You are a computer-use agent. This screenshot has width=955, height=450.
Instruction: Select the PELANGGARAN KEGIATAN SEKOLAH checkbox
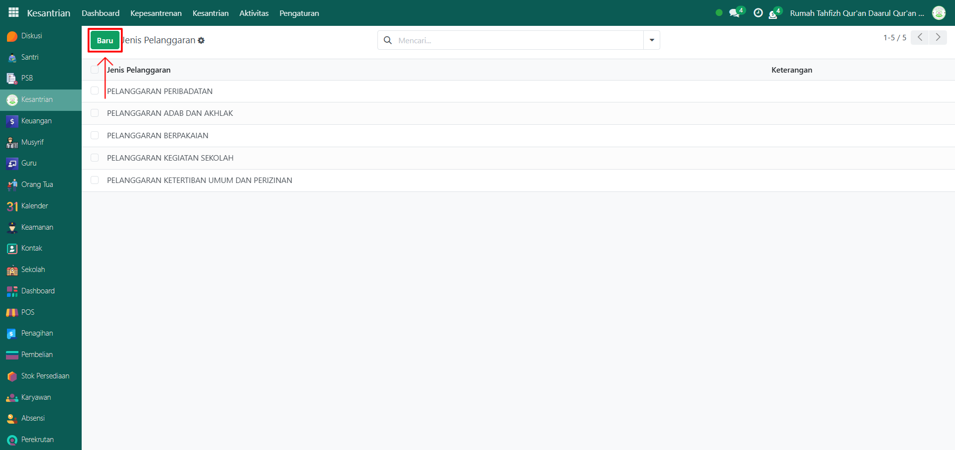(x=95, y=158)
